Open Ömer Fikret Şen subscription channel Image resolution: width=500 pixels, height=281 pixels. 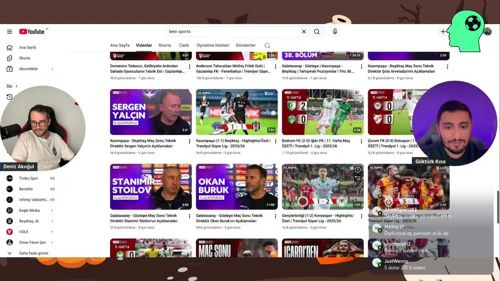point(32,242)
